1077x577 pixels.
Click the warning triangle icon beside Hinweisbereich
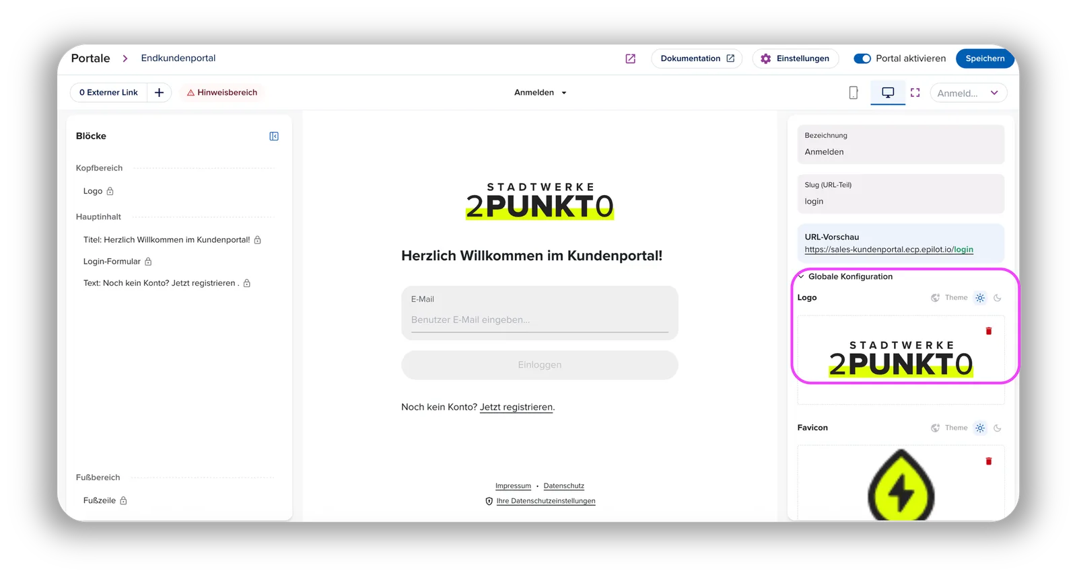[190, 93]
